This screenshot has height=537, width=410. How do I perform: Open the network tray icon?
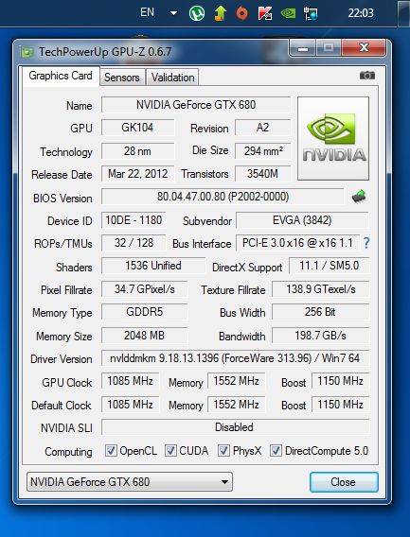tap(311, 13)
